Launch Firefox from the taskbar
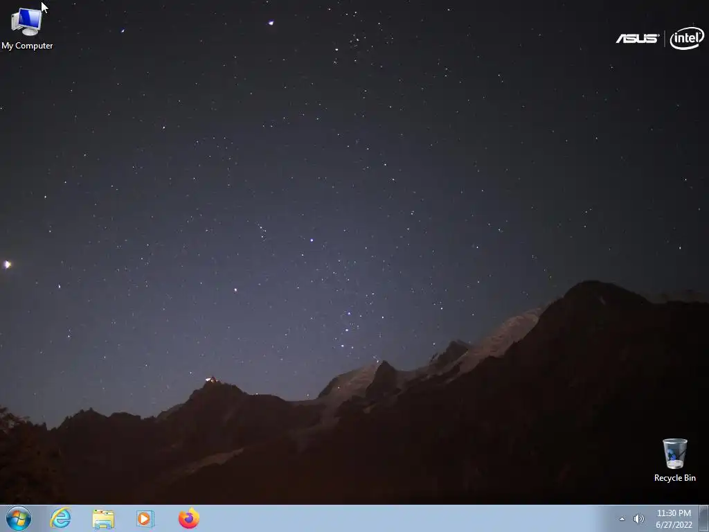709x532 pixels. click(189, 518)
